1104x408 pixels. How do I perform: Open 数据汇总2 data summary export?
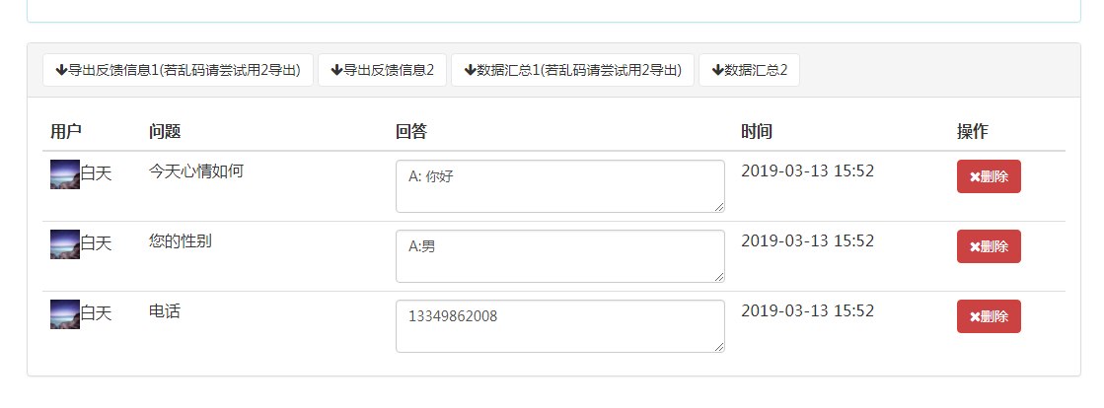pos(749,70)
